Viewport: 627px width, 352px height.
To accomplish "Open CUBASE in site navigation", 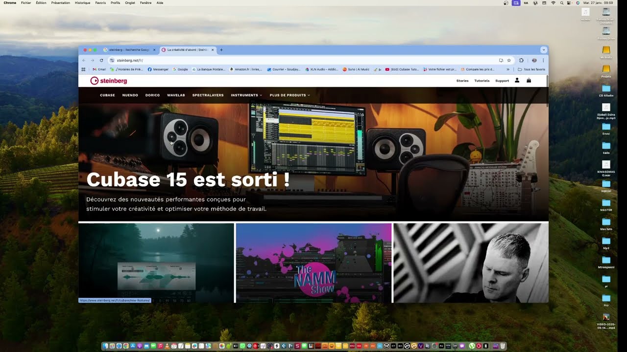I will coord(107,95).
